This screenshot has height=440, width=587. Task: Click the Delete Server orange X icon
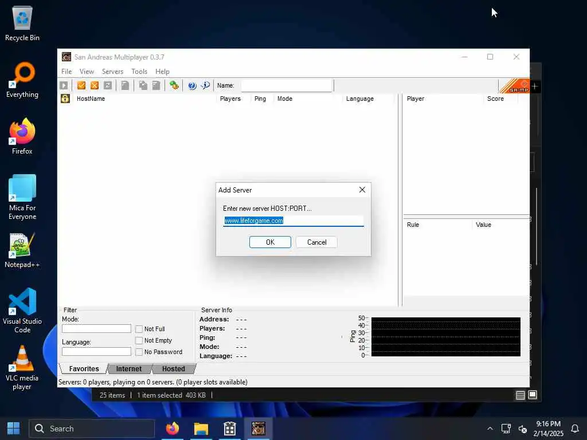(95, 86)
